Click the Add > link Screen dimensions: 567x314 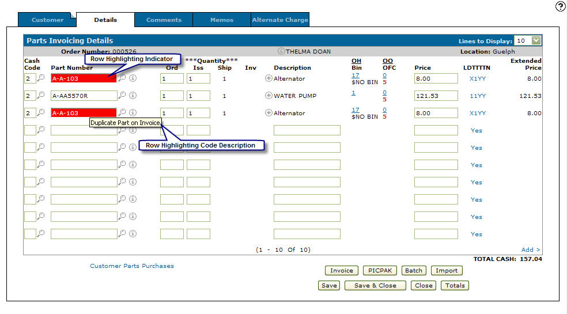pyautogui.click(x=531, y=250)
